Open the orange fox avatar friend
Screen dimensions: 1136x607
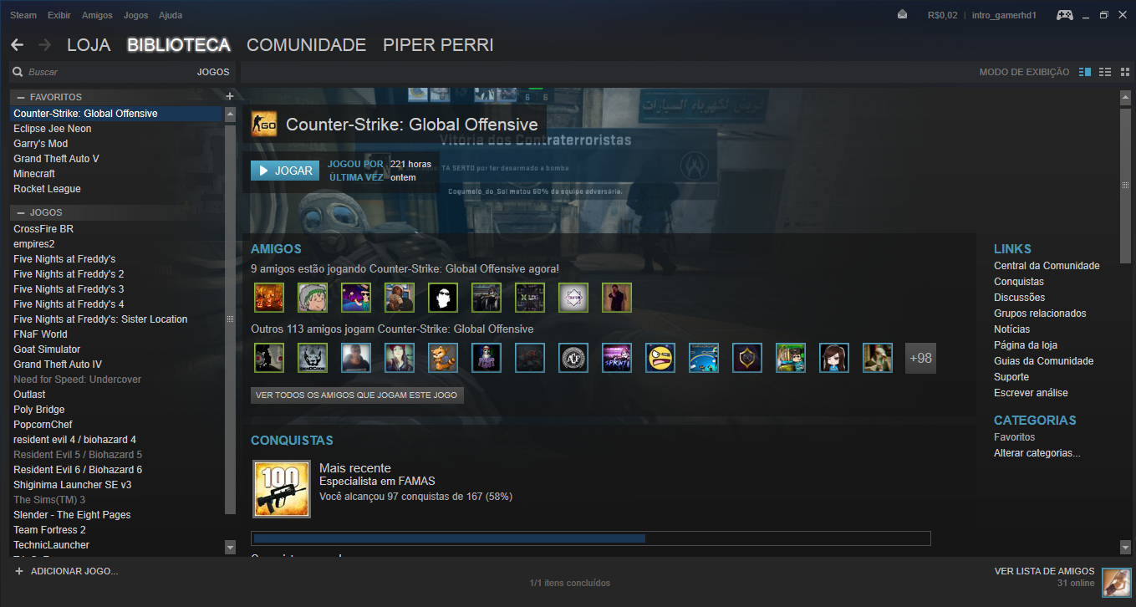443,358
